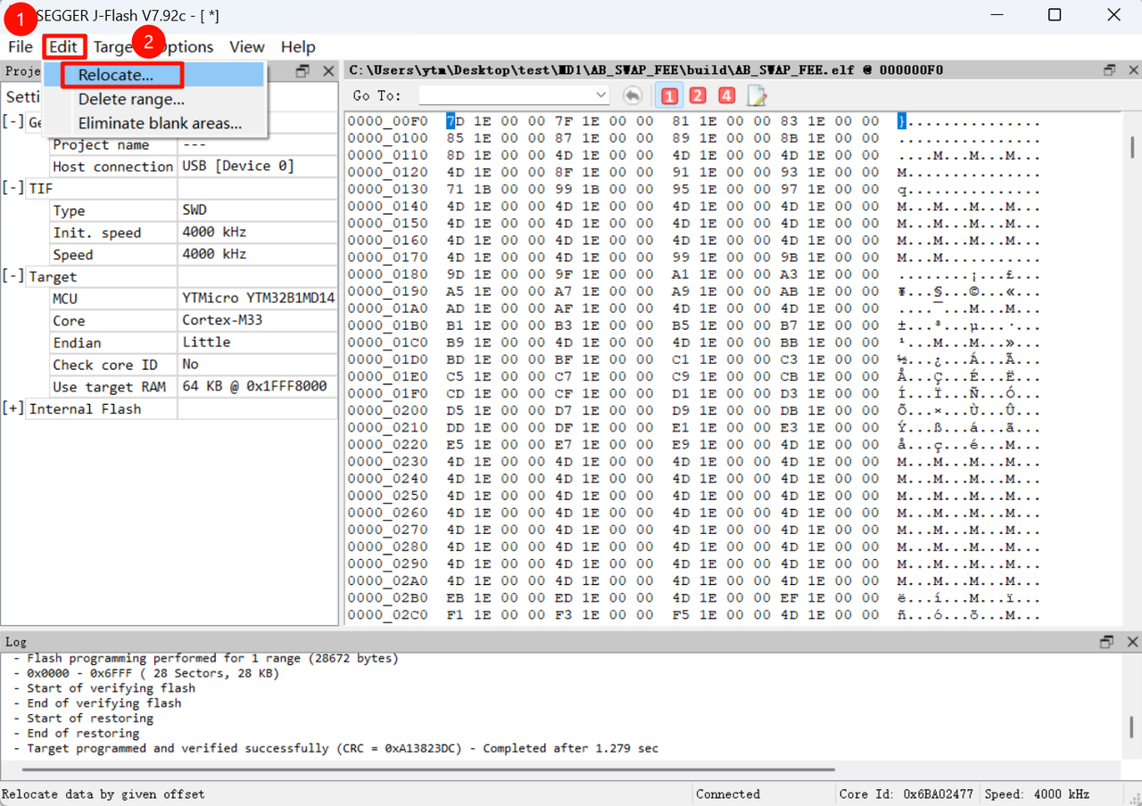Image resolution: width=1142 pixels, height=806 pixels.
Task: Select the Project name --- value
Action: pyautogui.click(x=257, y=144)
